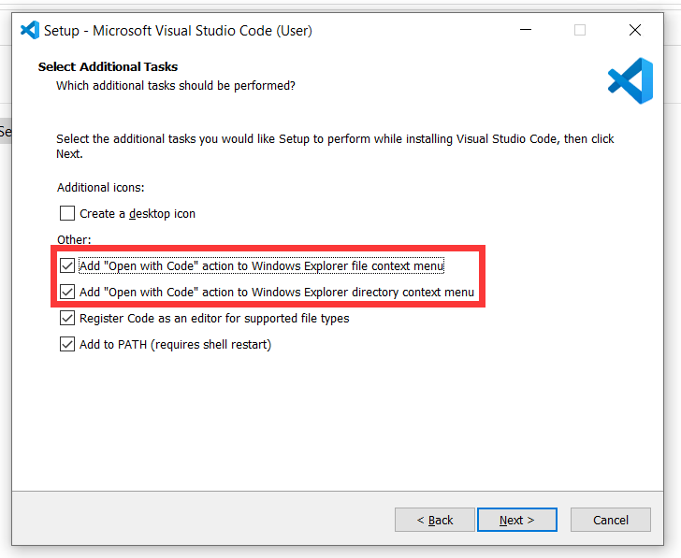Viewport: 681px width, 558px height.
Task: Click the Other section label
Action: (74, 239)
